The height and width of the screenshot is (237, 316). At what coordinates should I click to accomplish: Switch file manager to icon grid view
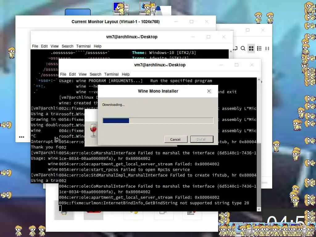[251, 48]
